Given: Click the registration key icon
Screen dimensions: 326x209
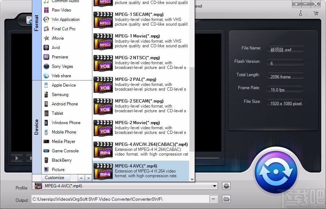Looking at the screenshot, I should [301, 13].
